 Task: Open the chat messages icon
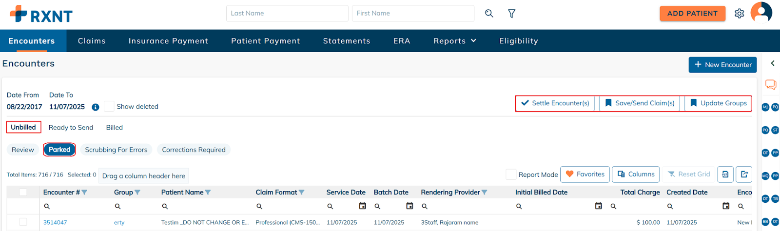(x=770, y=84)
